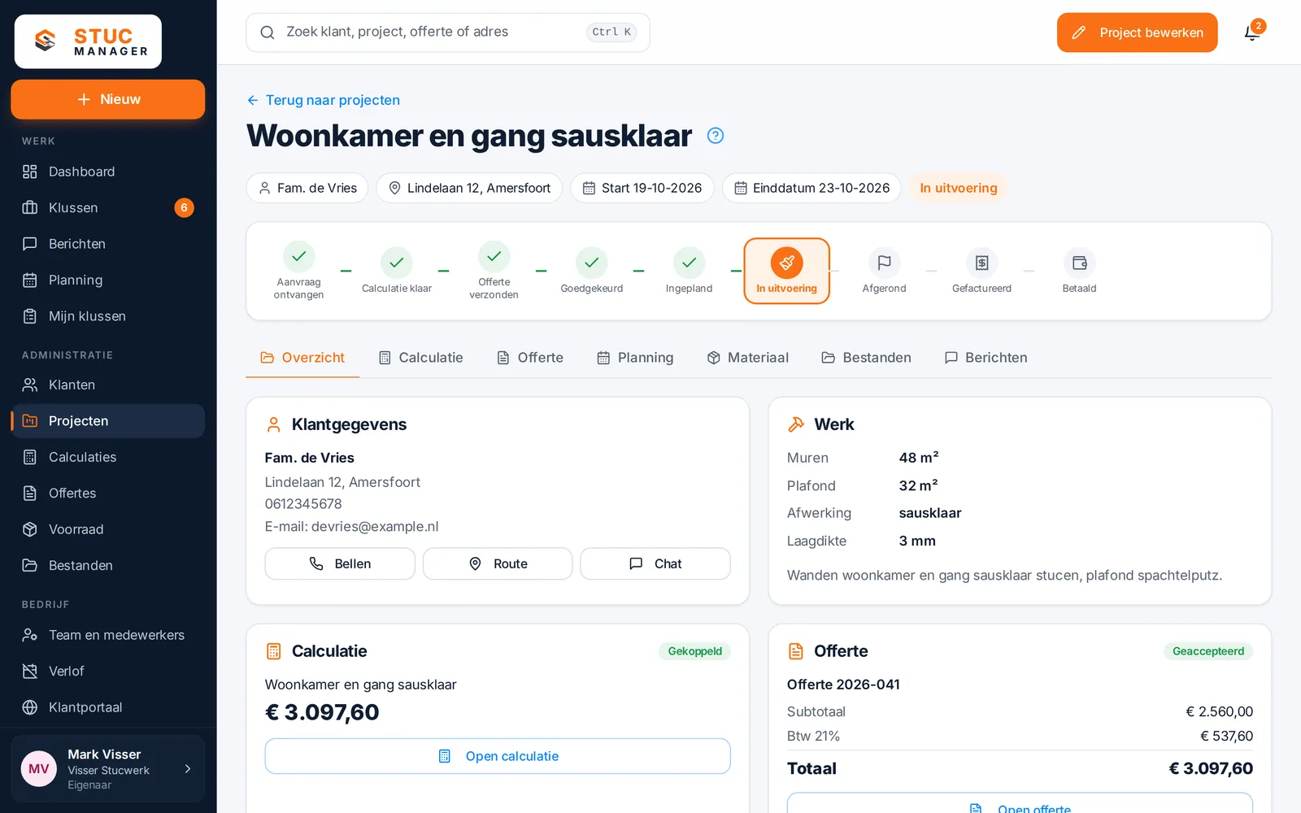Click the Route button

[498, 563]
